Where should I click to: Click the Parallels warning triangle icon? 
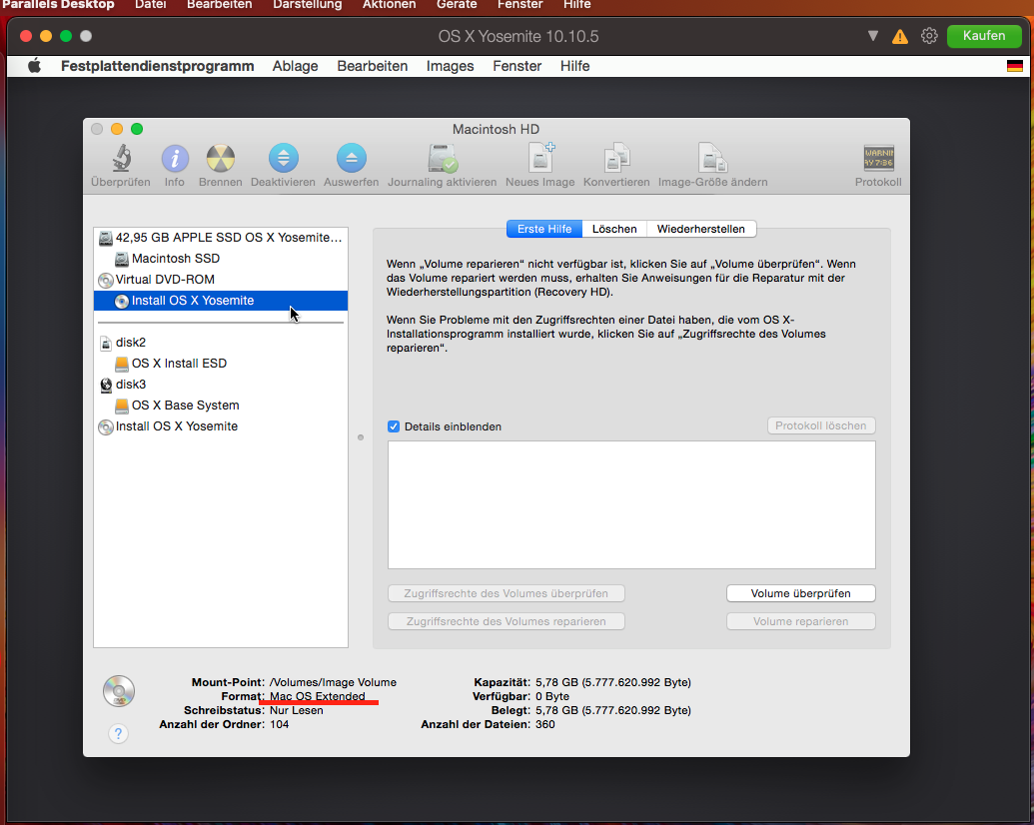point(899,36)
